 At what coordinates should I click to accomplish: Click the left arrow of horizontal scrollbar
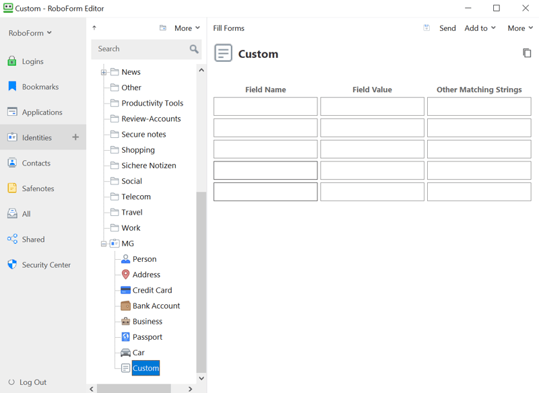tap(92, 389)
